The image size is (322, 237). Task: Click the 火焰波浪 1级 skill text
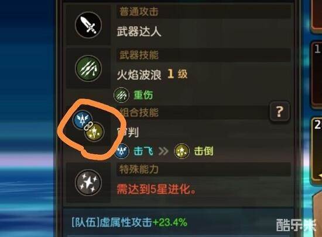tap(152, 74)
